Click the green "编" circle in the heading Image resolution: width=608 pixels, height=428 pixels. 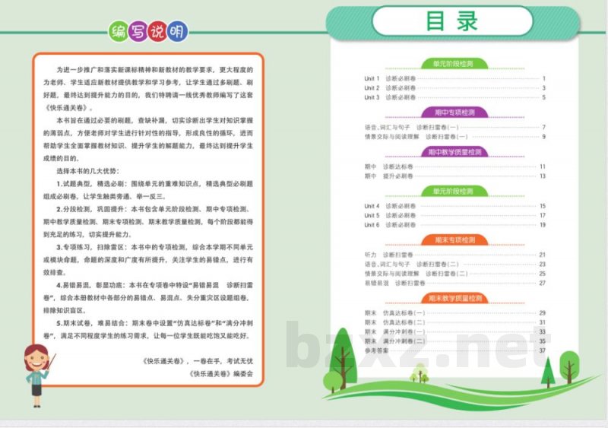tap(119, 31)
